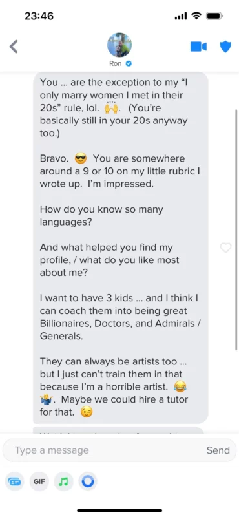Tap the partially visible message below
Screen dimensions: 239x517
point(119,429)
